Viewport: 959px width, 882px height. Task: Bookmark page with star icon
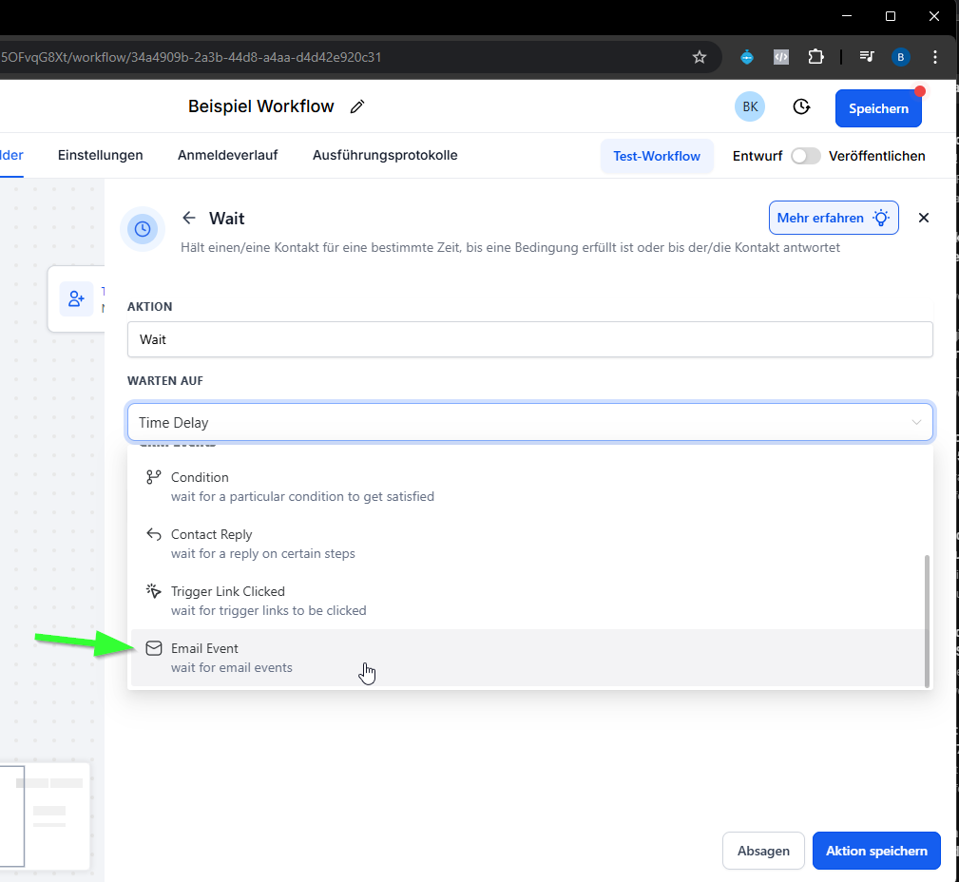click(700, 57)
